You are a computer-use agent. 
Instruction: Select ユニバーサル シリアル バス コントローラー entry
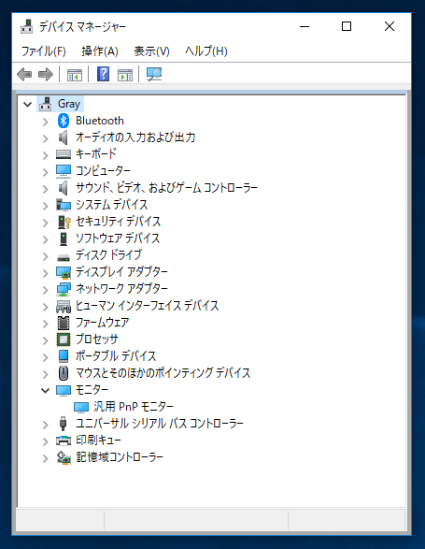tap(160, 424)
